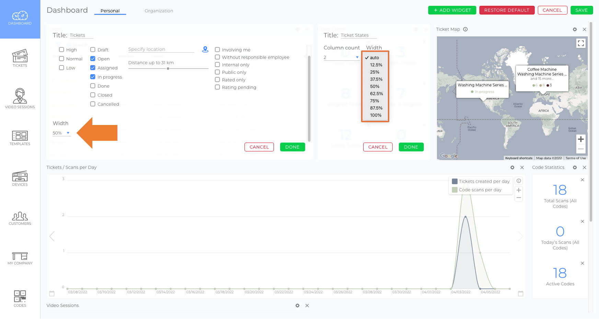
Task: Click the distance slider handle
Action: (x=168, y=69)
